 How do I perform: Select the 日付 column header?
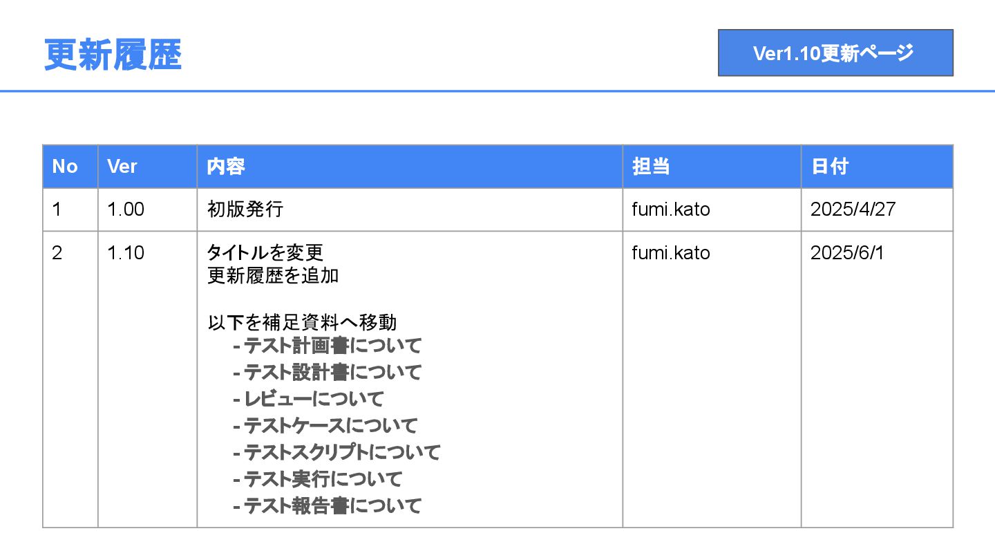coord(829,167)
